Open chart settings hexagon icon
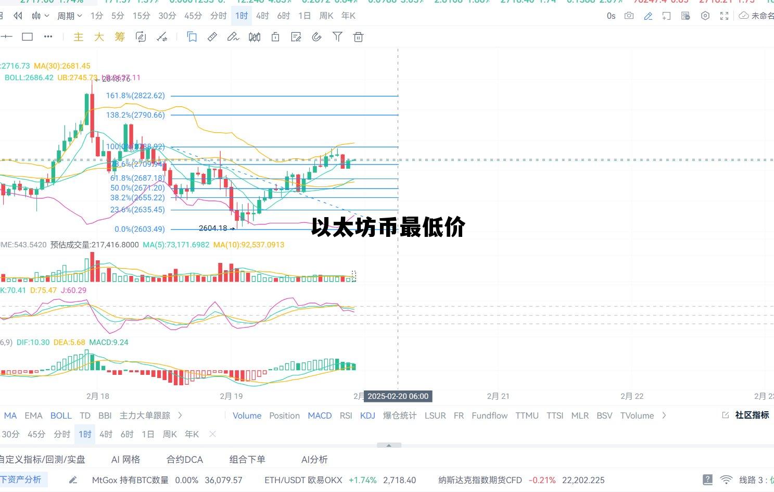This screenshot has height=492, width=774. pos(705,16)
